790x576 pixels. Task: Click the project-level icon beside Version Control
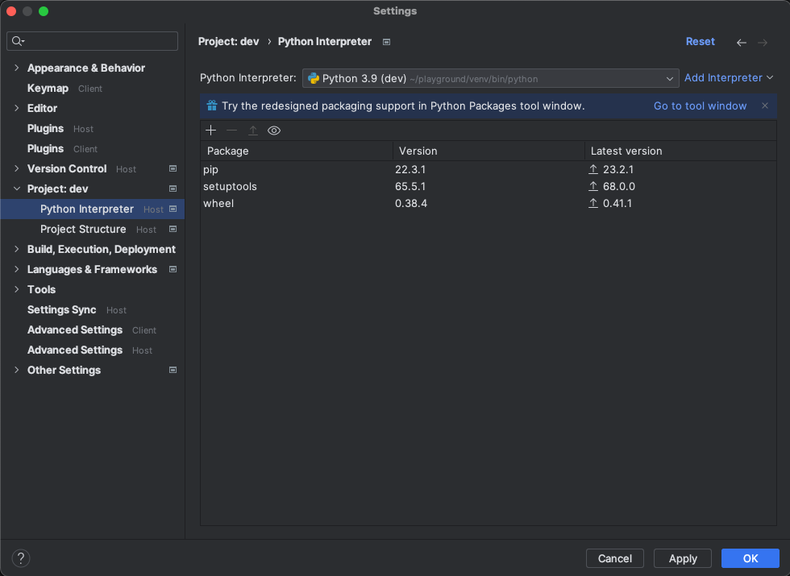(173, 168)
